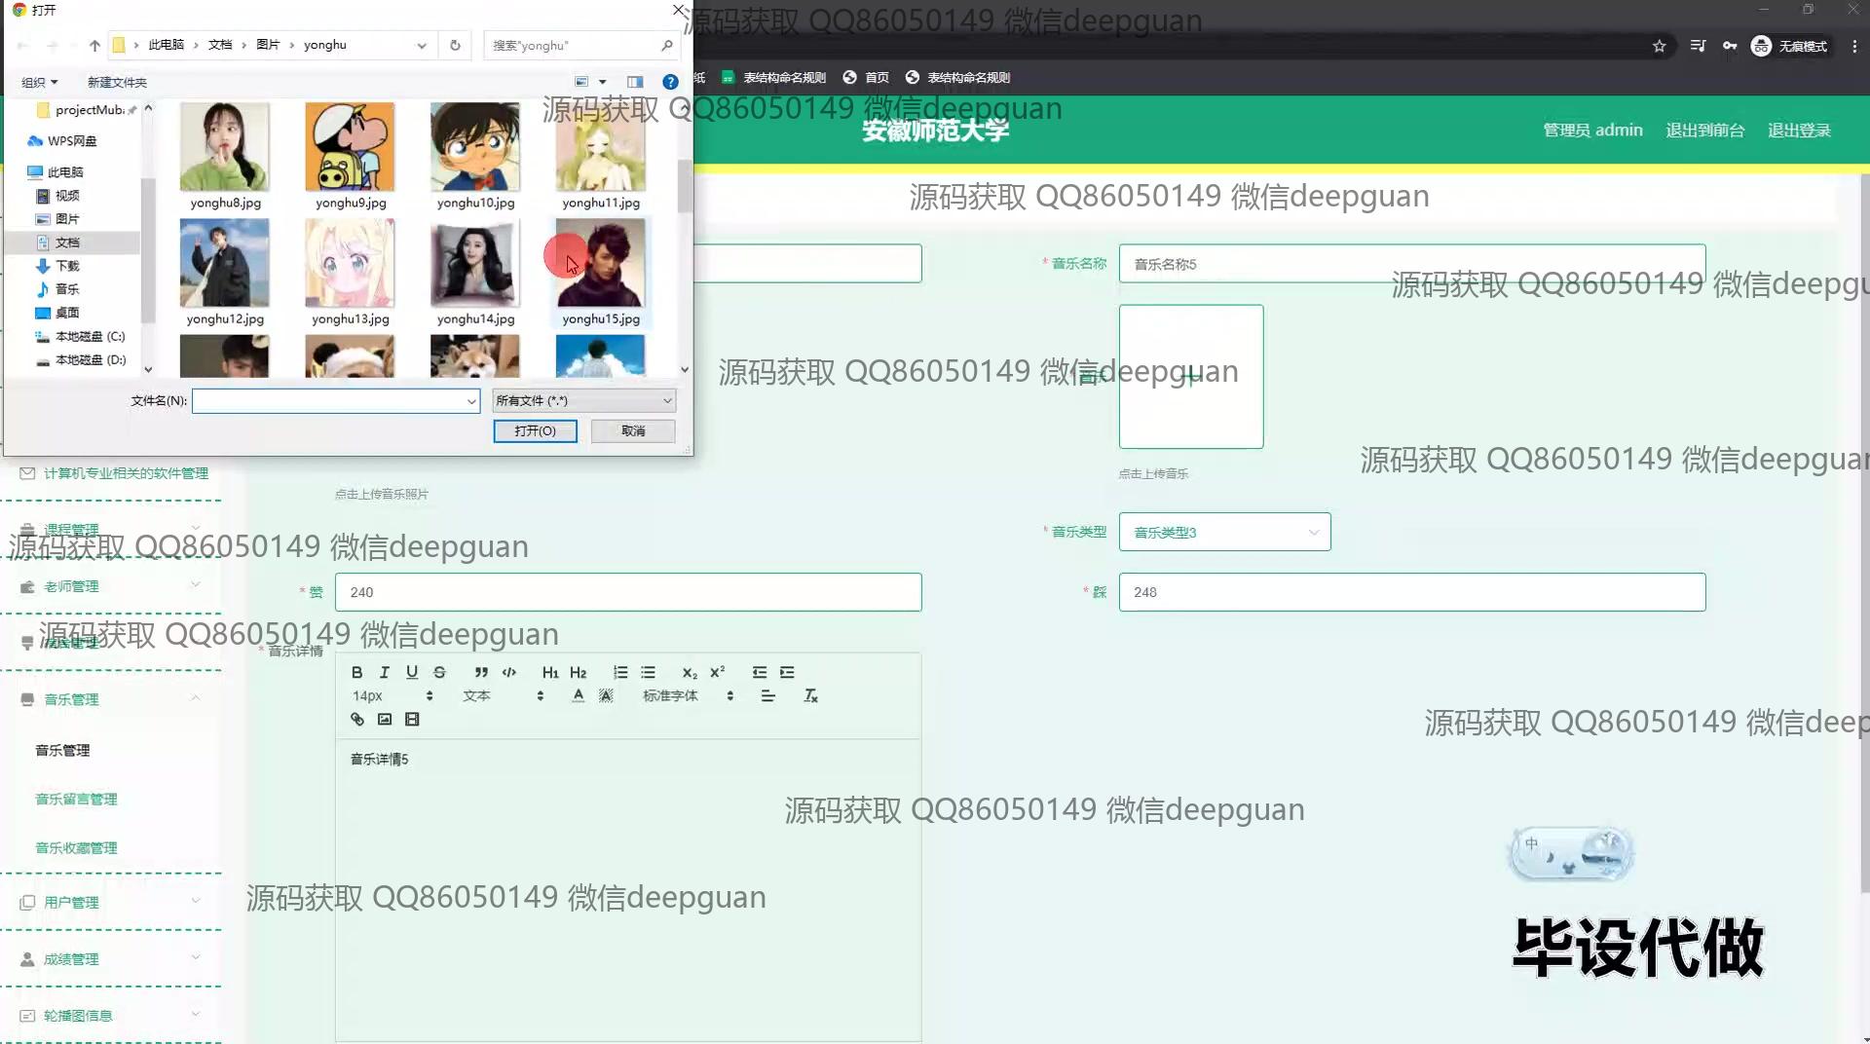Click the clear formatting icon
Image resolution: width=1870 pixels, height=1044 pixels.
(810, 696)
